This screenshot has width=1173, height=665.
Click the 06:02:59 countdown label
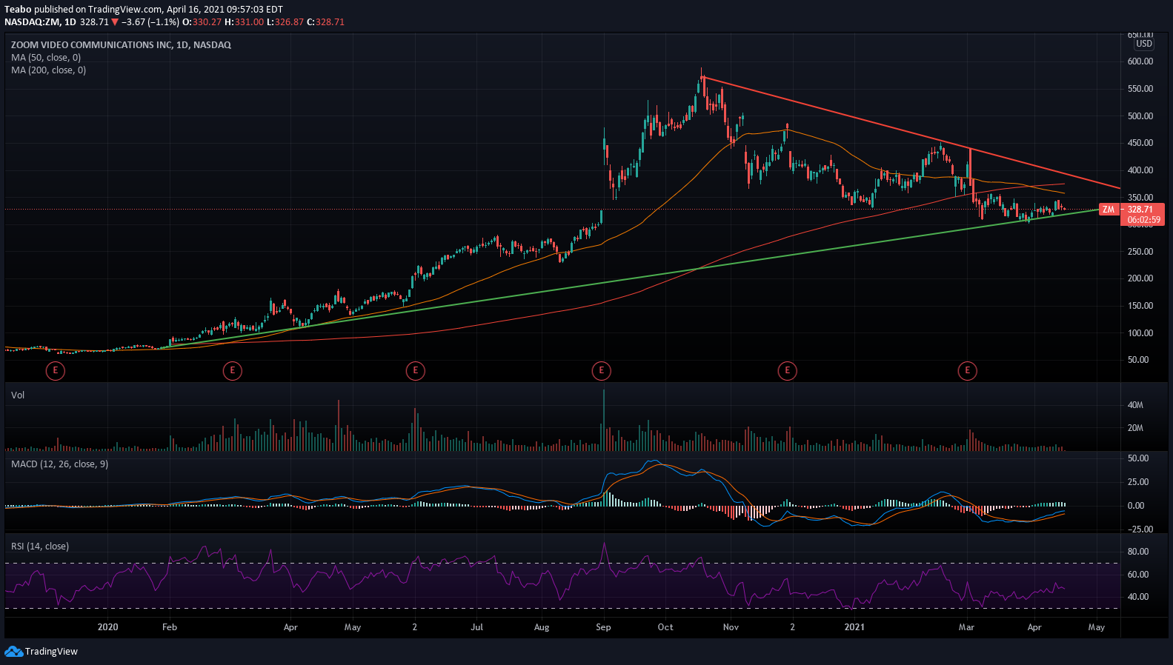1143,220
